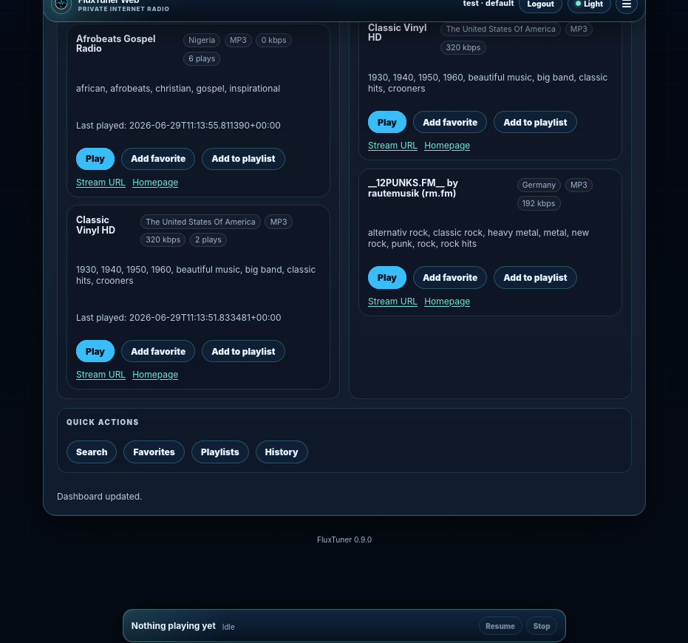Add to playlist on Classic Vinyl HD 2-plays card
Image resolution: width=688 pixels, height=643 pixels.
(243, 352)
